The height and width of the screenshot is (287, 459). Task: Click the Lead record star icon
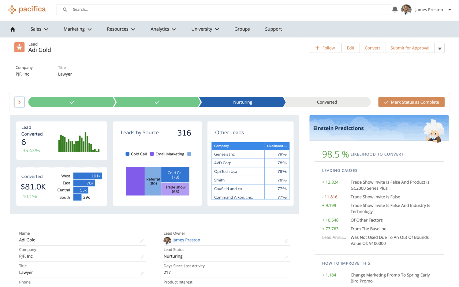point(19,47)
